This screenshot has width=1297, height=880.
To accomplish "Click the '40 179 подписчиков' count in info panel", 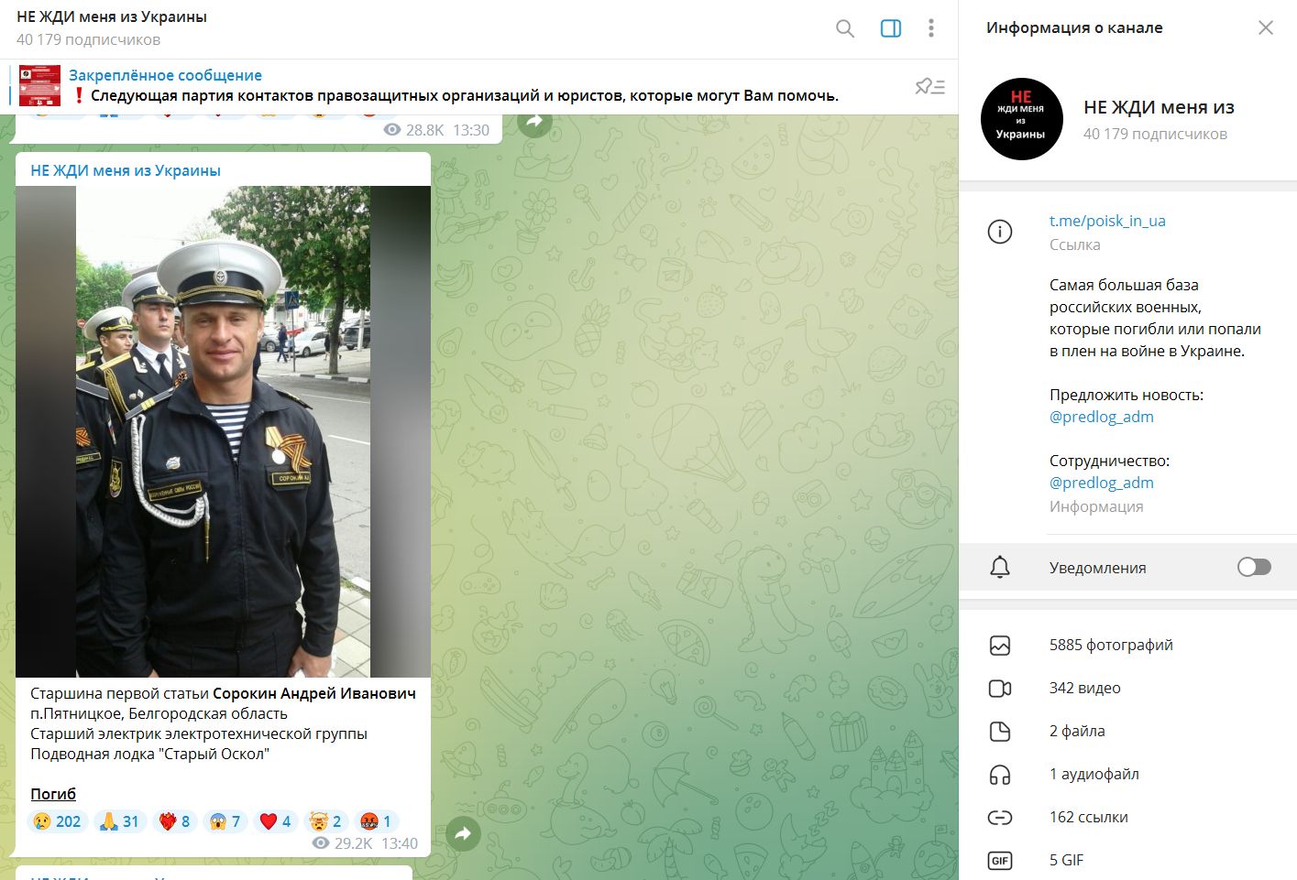I will (x=1155, y=134).
